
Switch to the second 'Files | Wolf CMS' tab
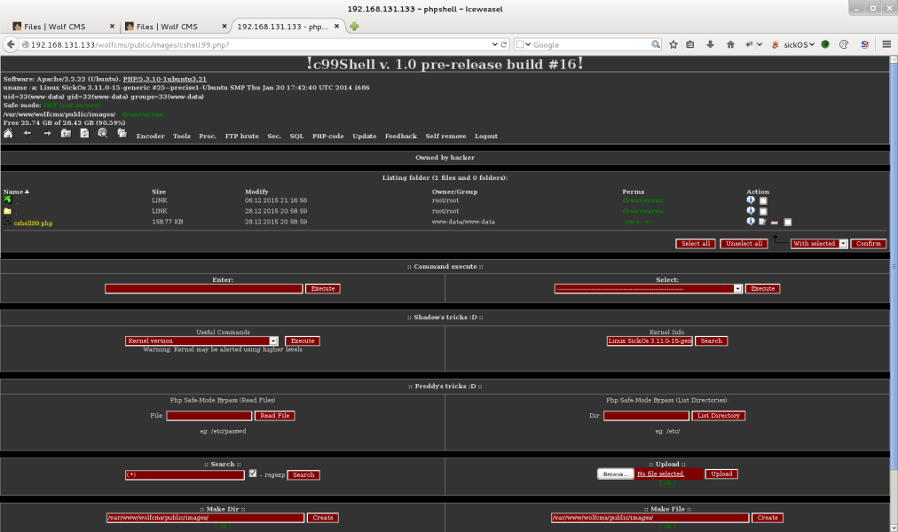click(175, 27)
